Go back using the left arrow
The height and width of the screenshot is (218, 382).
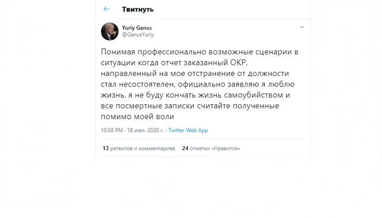[x=107, y=9]
